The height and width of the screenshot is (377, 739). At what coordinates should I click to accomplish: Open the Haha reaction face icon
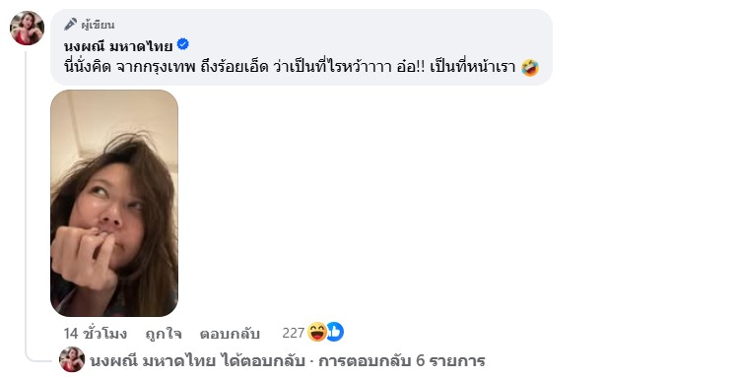point(316,333)
